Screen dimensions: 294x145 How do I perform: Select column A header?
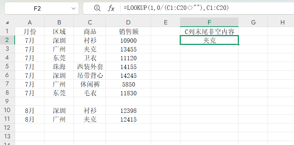point(30,22)
